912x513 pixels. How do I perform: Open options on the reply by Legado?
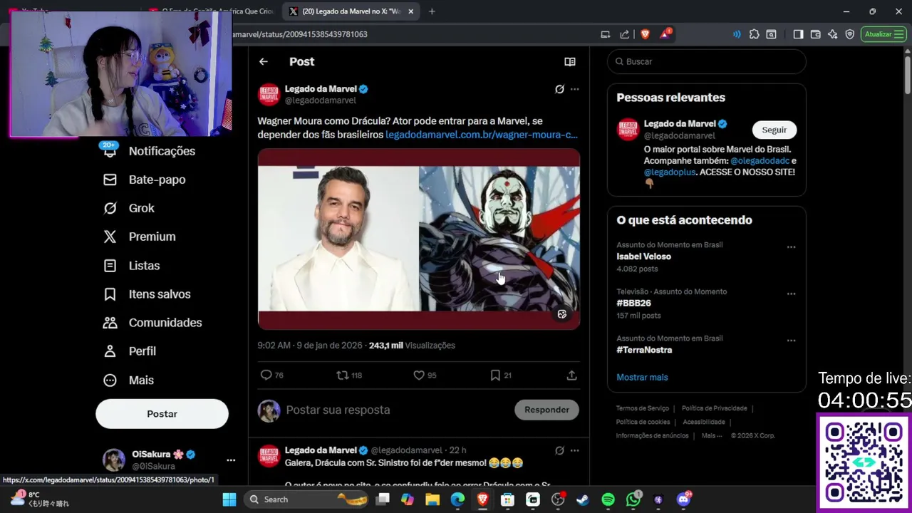[x=575, y=450]
